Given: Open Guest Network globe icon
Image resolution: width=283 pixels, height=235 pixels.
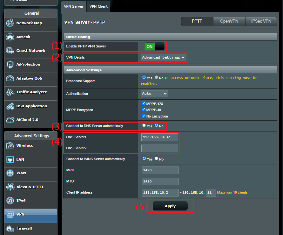Looking at the screenshot, I should (10, 51).
